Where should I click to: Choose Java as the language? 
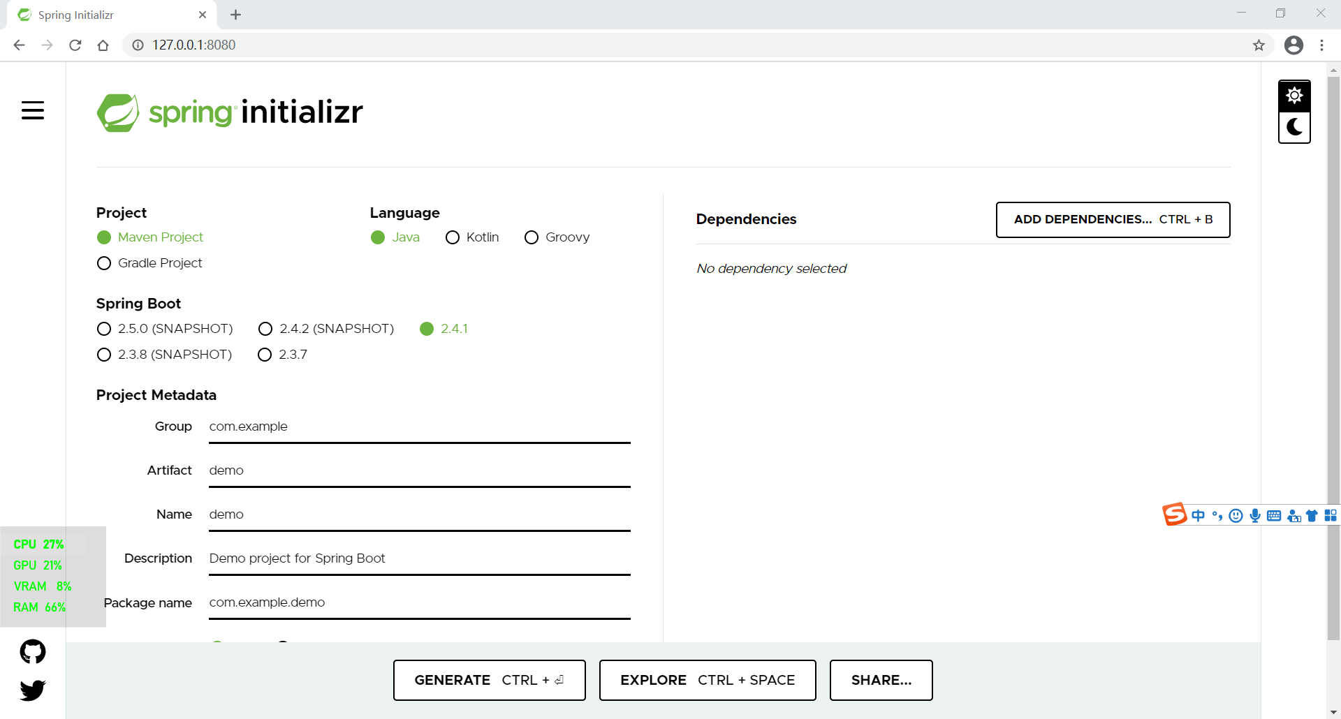coord(395,237)
